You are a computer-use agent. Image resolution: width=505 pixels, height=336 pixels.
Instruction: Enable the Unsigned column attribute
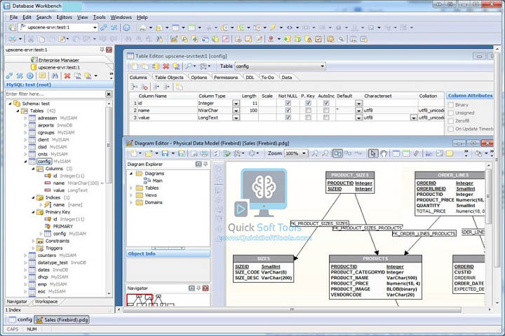click(x=451, y=113)
